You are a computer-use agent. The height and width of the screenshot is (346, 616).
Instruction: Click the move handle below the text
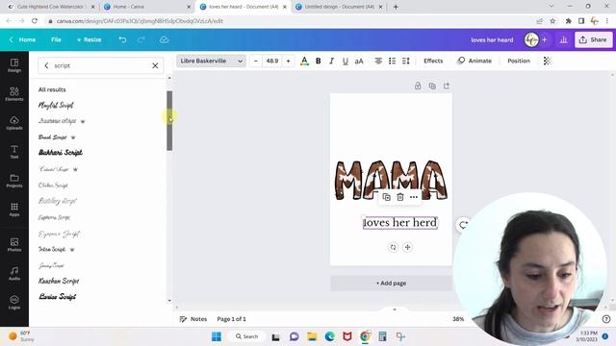pos(407,247)
